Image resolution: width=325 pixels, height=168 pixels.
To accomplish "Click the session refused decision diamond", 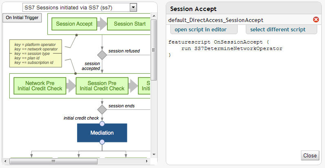I will [102, 55].
